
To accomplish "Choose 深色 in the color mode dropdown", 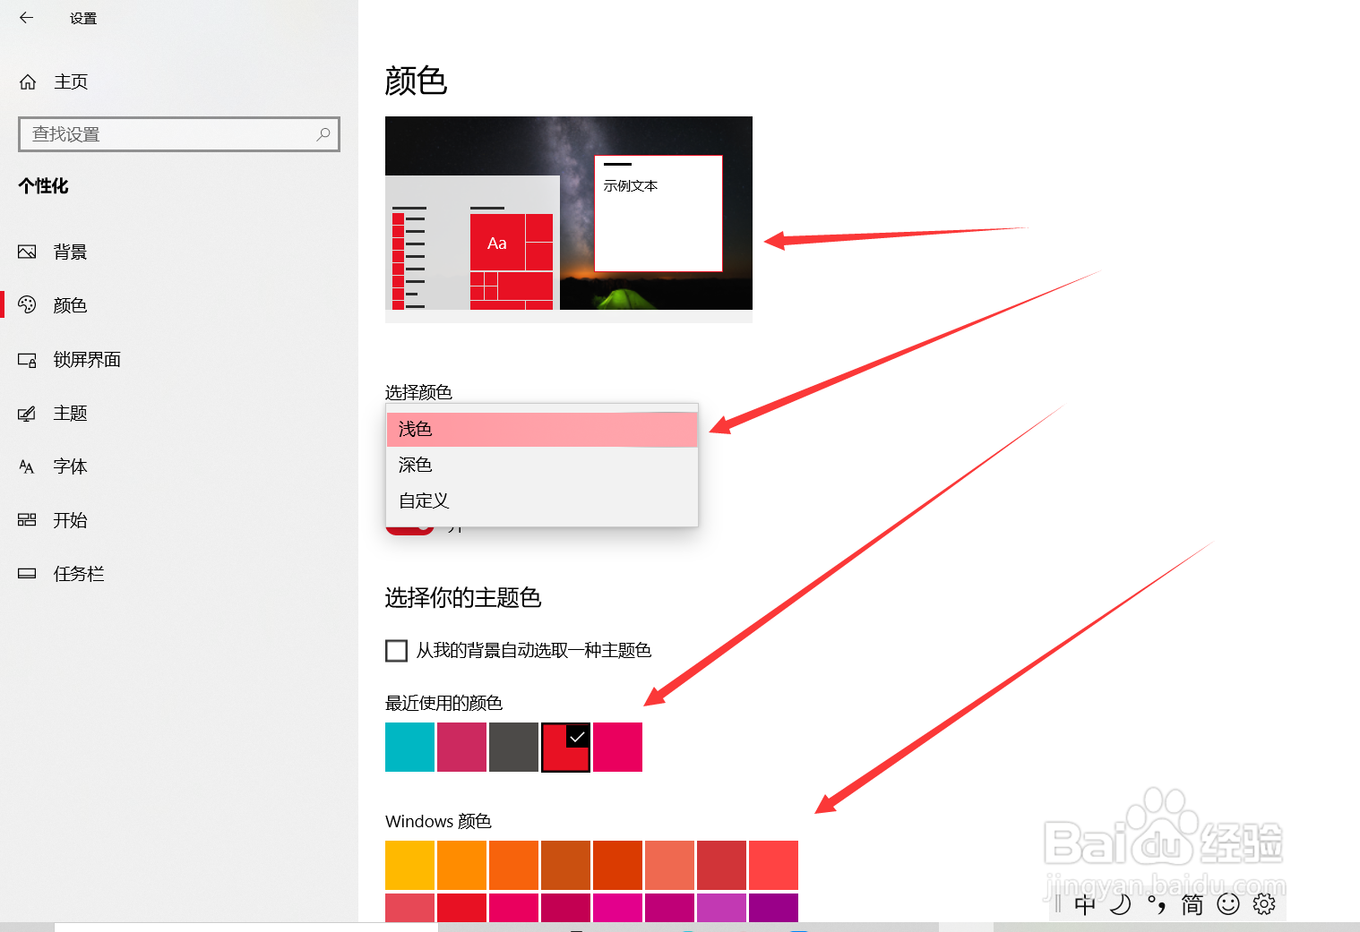I will (x=542, y=465).
